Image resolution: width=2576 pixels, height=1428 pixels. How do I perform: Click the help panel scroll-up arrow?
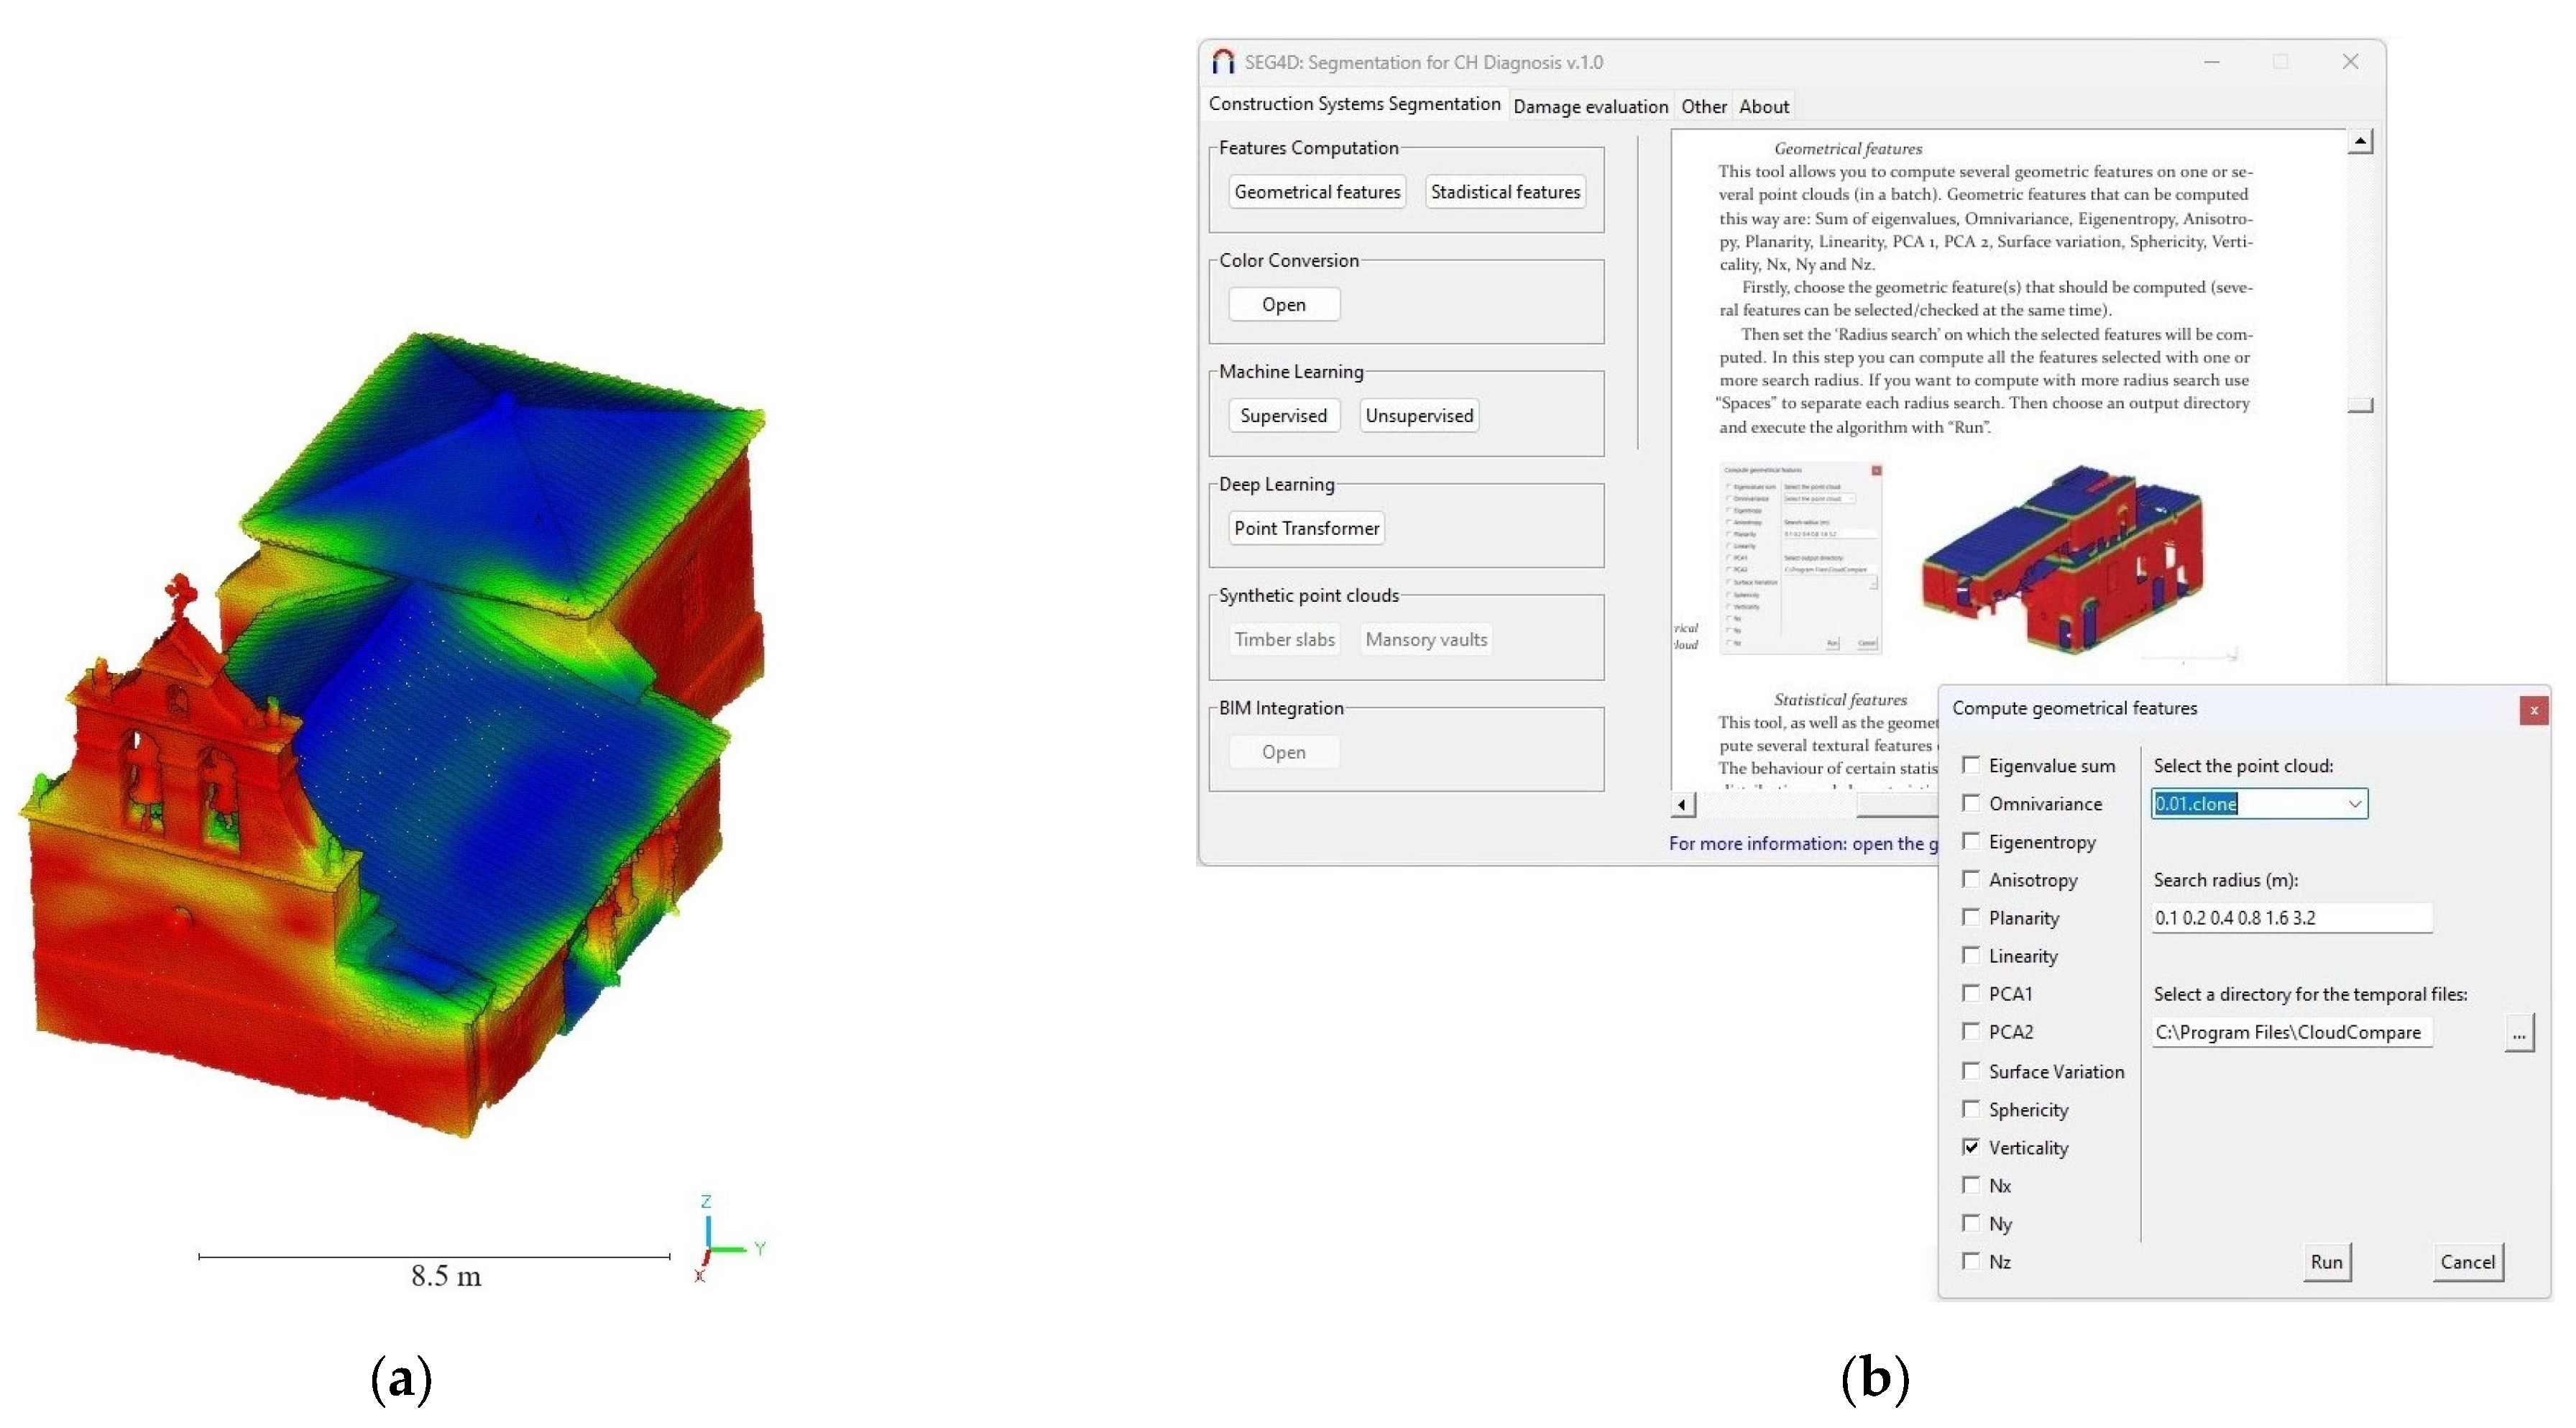[2360, 142]
